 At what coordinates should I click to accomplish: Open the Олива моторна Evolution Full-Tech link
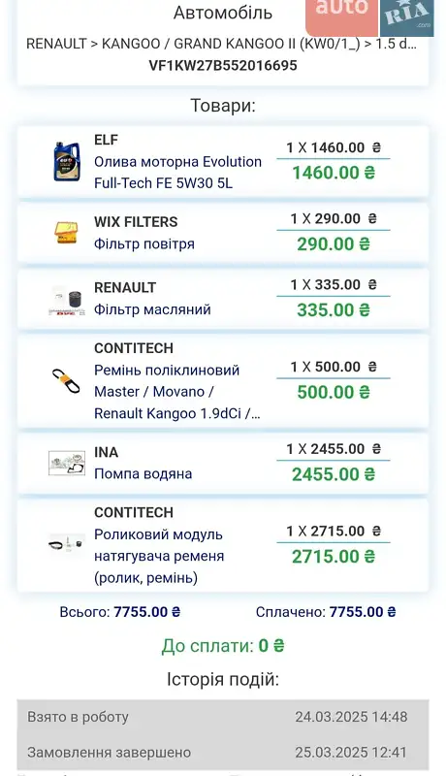[178, 173]
